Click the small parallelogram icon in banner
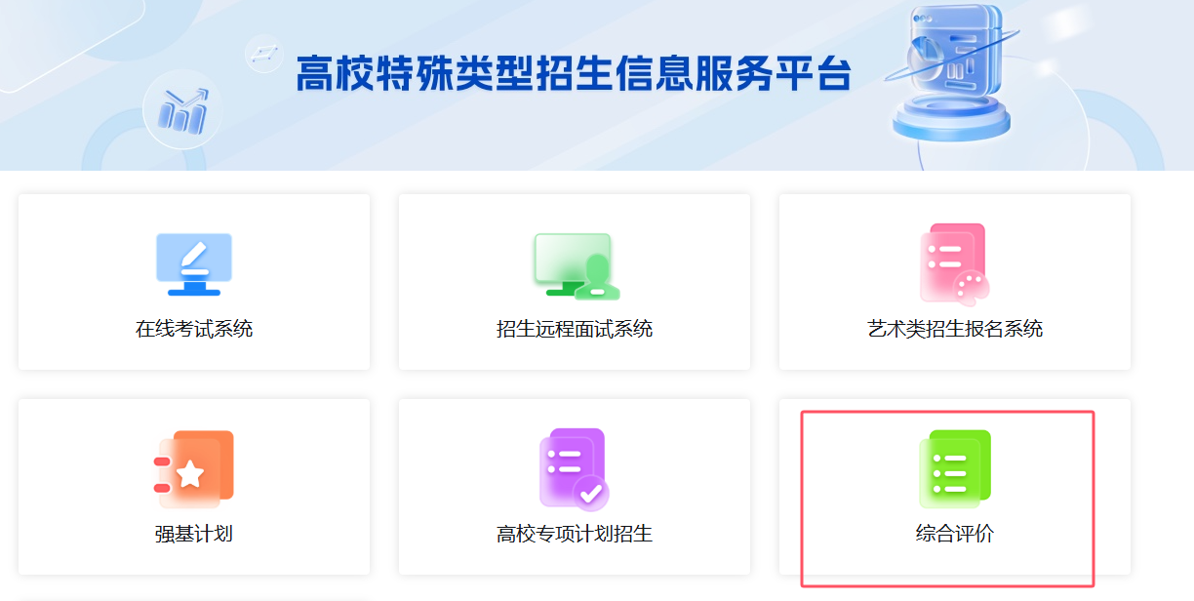The height and width of the screenshot is (601, 1194). tap(262, 52)
